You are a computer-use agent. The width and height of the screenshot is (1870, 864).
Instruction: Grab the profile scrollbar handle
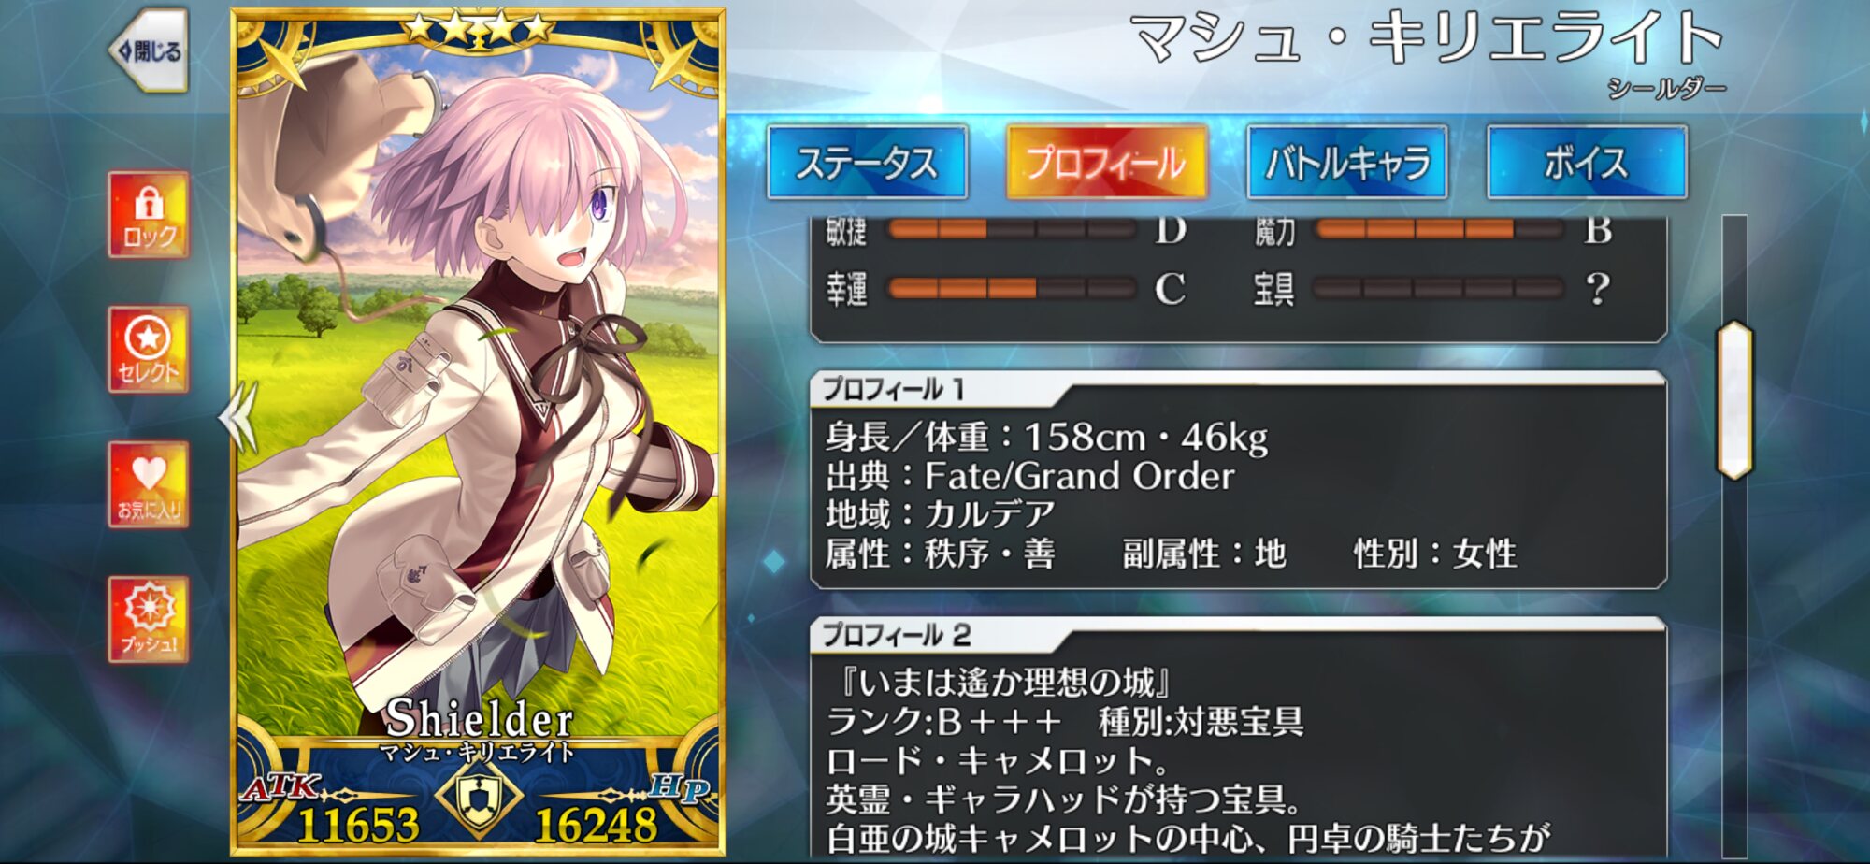pyautogui.click(x=1734, y=400)
